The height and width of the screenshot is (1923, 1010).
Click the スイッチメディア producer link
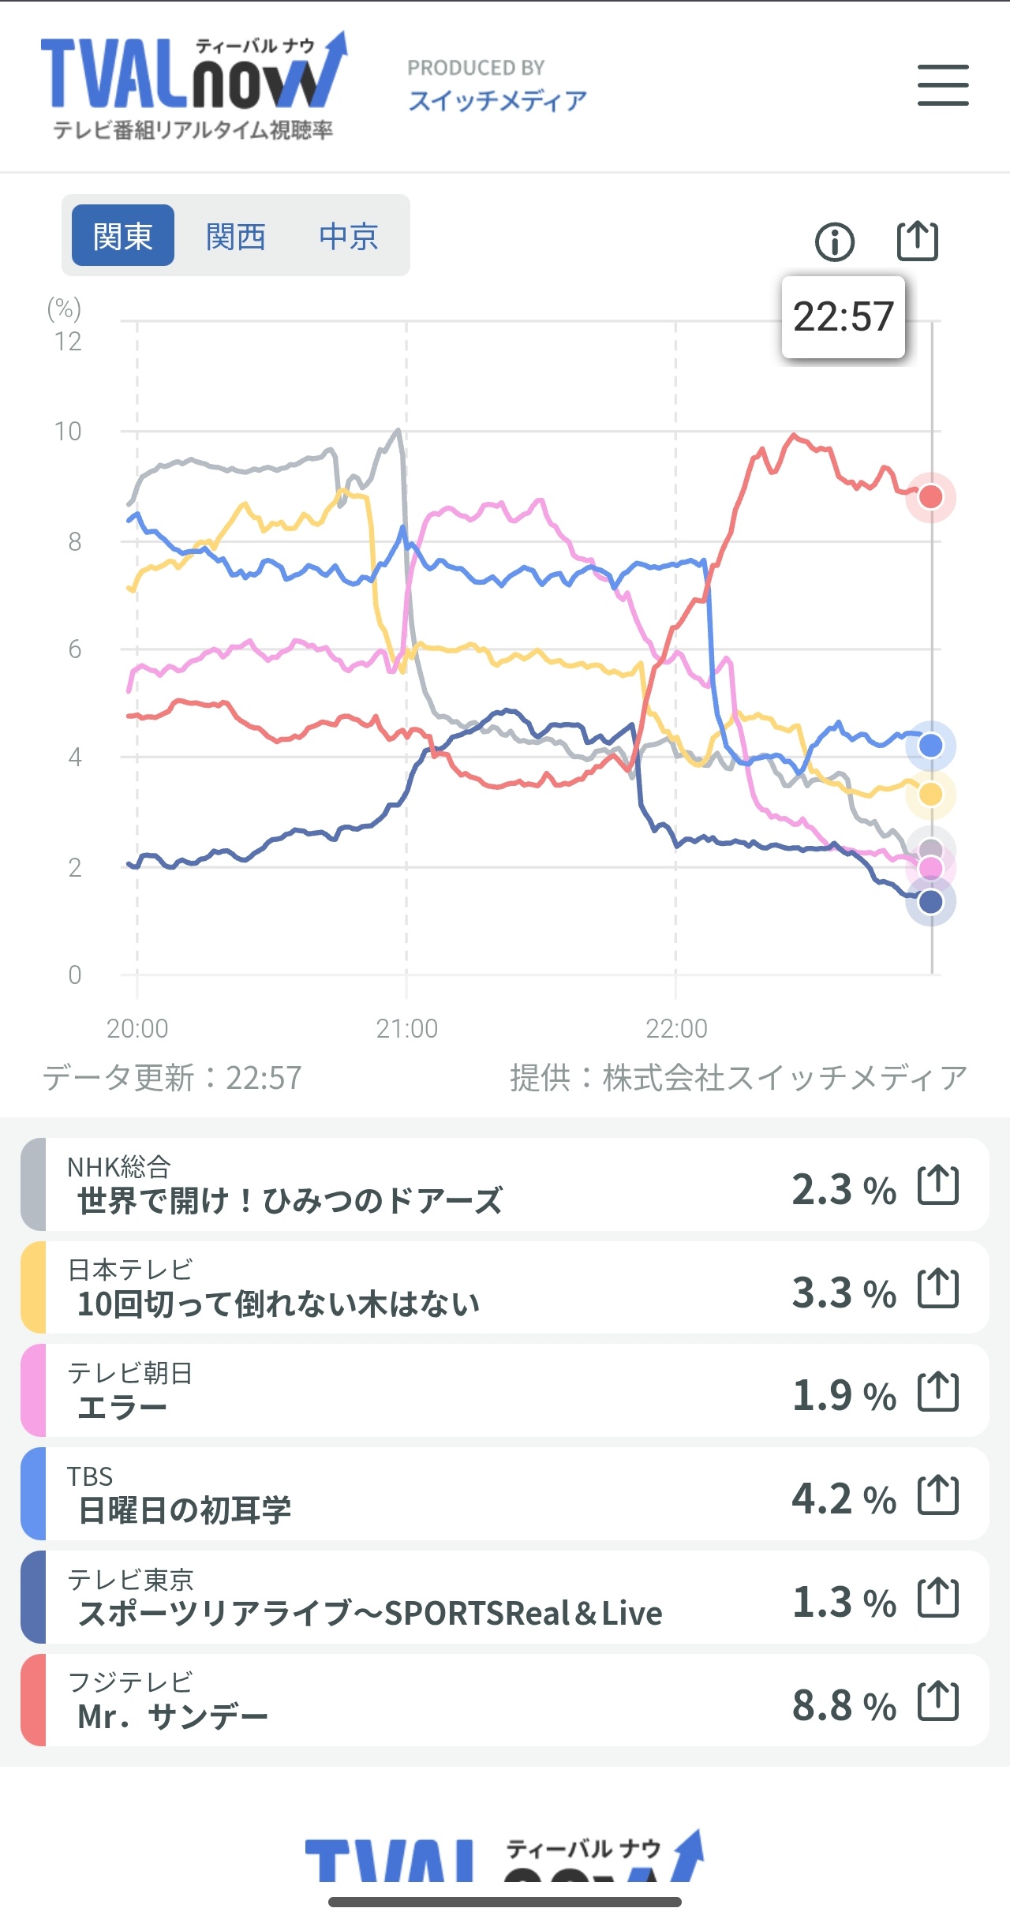coord(497,100)
